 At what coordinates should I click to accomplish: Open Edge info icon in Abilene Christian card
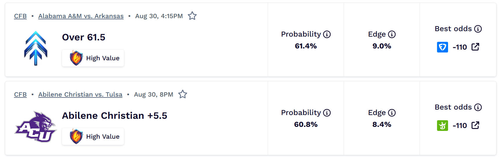(392, 113)
